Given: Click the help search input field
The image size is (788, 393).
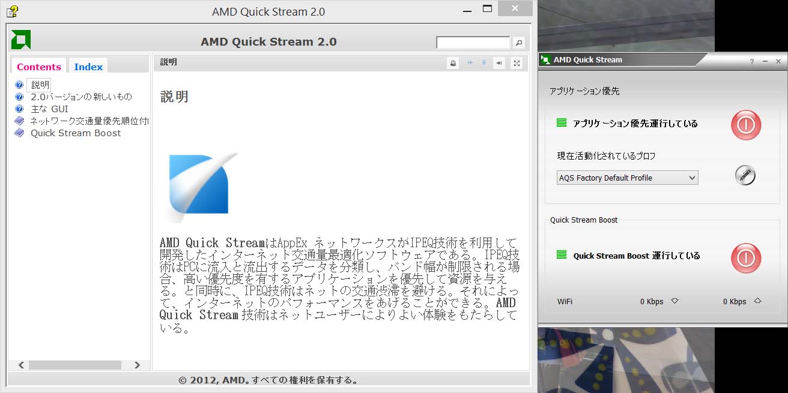Looking at the screenshot, I should 473,43.
